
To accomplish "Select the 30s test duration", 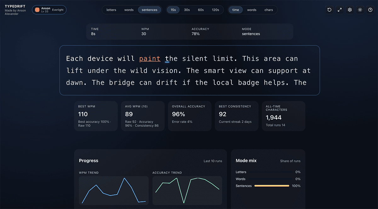I will click(187, 10).
